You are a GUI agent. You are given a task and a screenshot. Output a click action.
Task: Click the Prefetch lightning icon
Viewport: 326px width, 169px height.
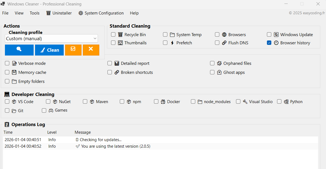point(172,43)
